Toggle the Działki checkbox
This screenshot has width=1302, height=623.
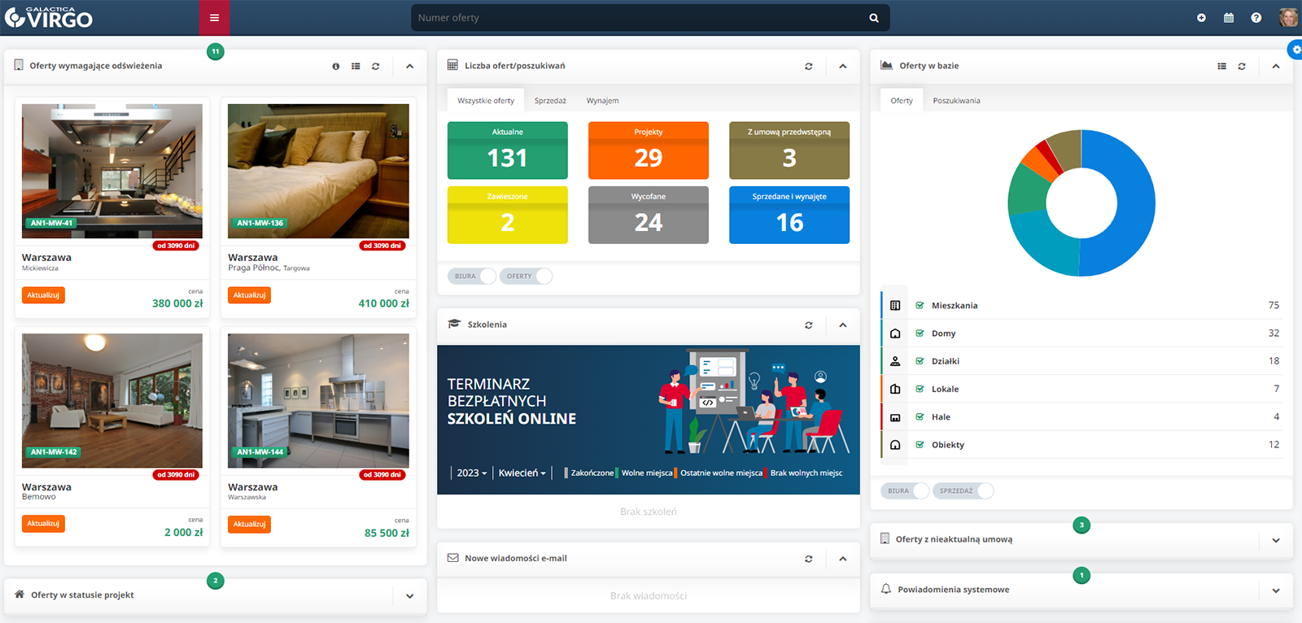point(920,361)
